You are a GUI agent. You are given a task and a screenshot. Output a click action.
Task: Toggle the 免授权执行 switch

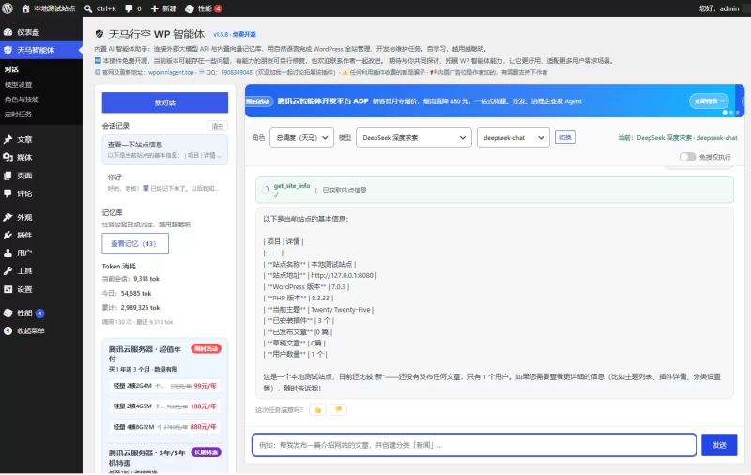(x=687, y=157)
